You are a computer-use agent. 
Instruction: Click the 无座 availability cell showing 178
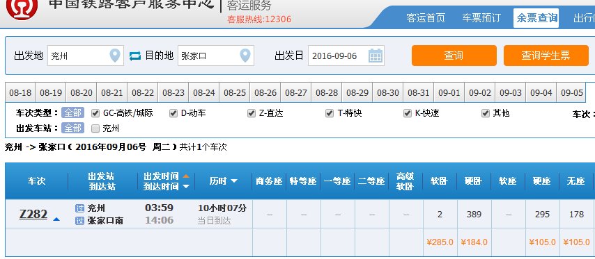576,214
